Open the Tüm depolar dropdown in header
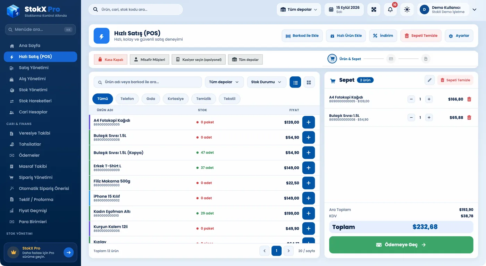 [x=299, y=9]
